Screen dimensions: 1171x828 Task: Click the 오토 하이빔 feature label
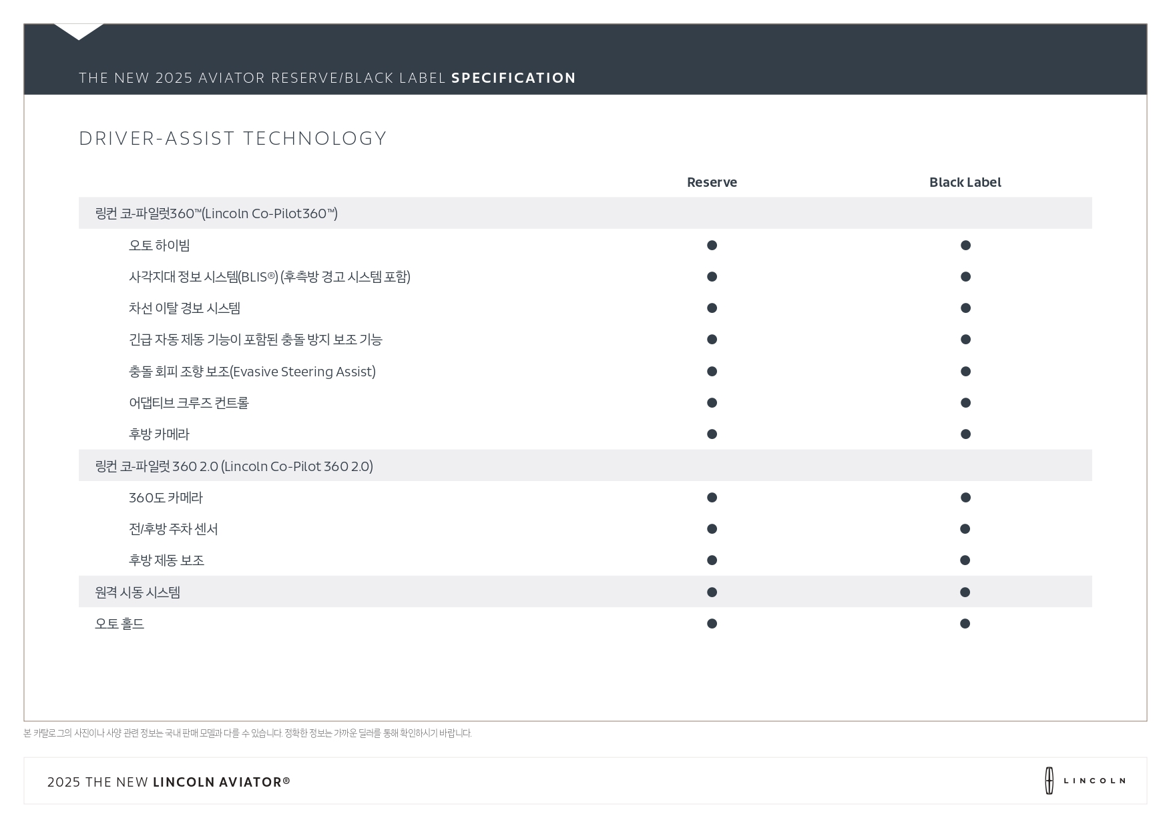coord(160,246)
